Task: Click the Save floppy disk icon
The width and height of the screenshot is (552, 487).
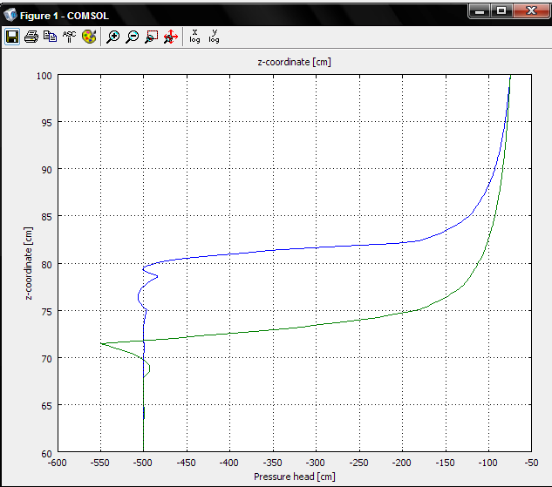Action: (x=12, y=37)
